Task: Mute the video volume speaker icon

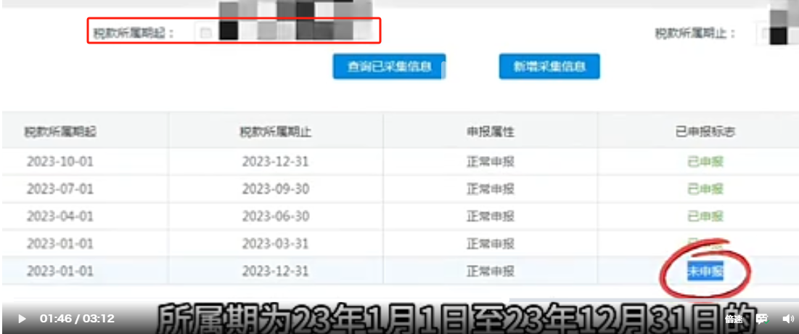Action: (787, 319)
